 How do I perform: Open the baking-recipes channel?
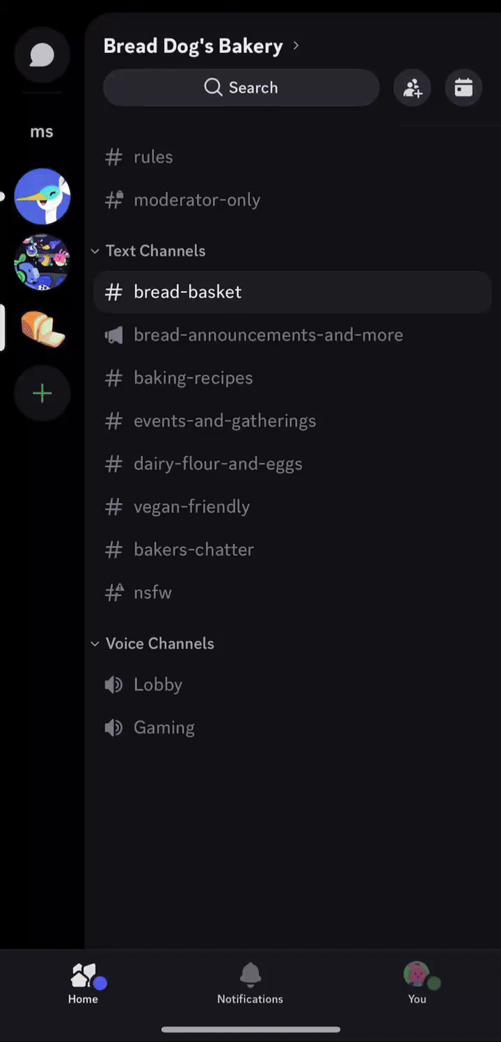[x=193, y=378]
